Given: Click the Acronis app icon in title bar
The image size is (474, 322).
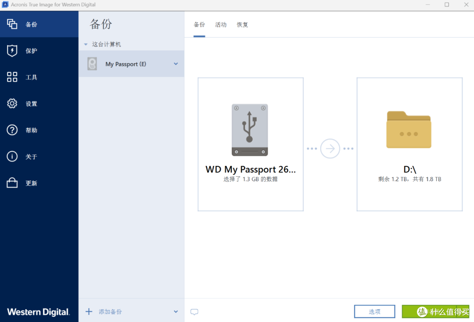Looking at the screenshot, I should (x=5, y=4).
